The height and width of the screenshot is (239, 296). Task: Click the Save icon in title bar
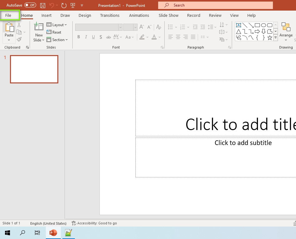(x=43, y=6)
